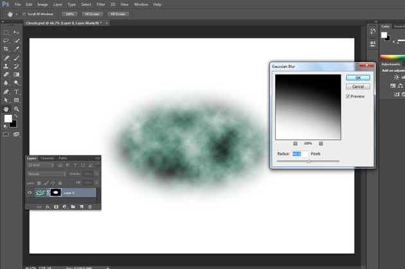
Task: Create a new layer
Action: (x=82, y=207)
